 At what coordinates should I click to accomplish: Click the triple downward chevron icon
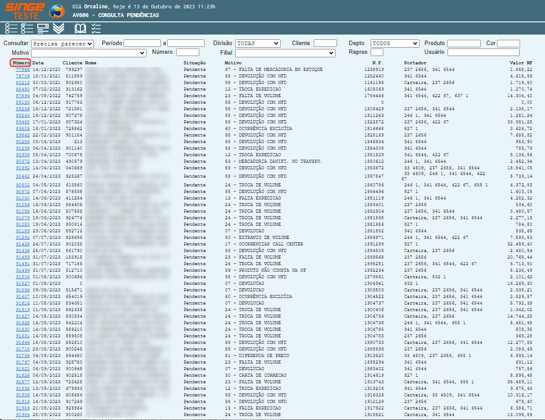pos(59,29)
